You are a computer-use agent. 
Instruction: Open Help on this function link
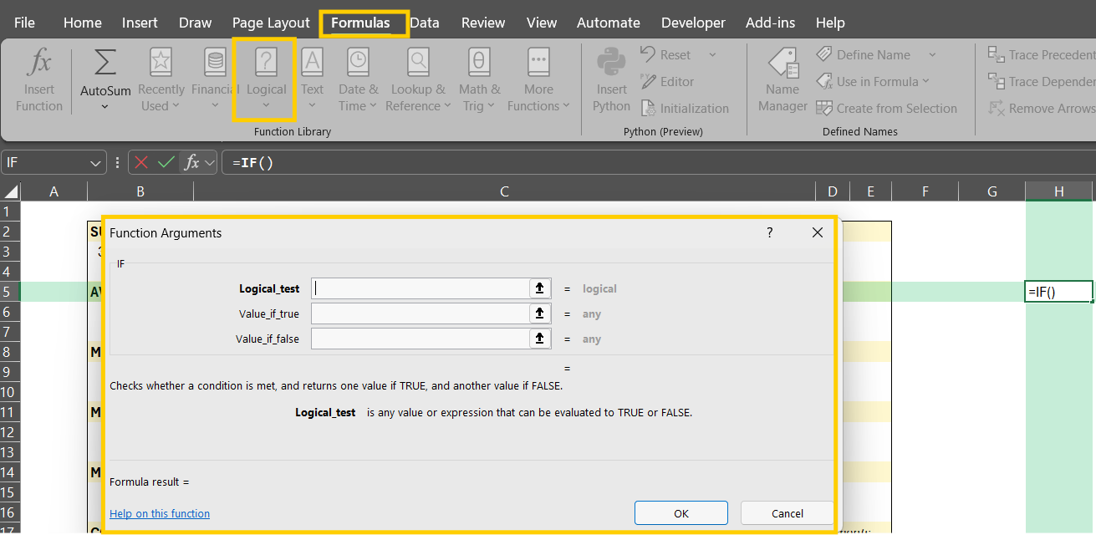(160, 513)
